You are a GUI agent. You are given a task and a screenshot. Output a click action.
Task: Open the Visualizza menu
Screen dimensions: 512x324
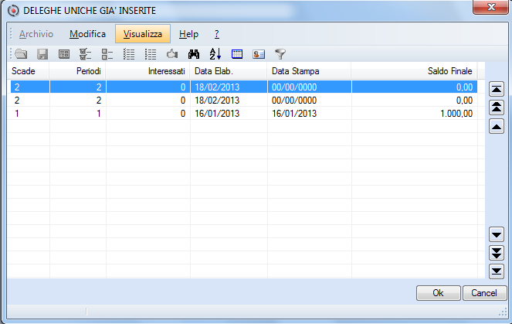coord(142,34)
